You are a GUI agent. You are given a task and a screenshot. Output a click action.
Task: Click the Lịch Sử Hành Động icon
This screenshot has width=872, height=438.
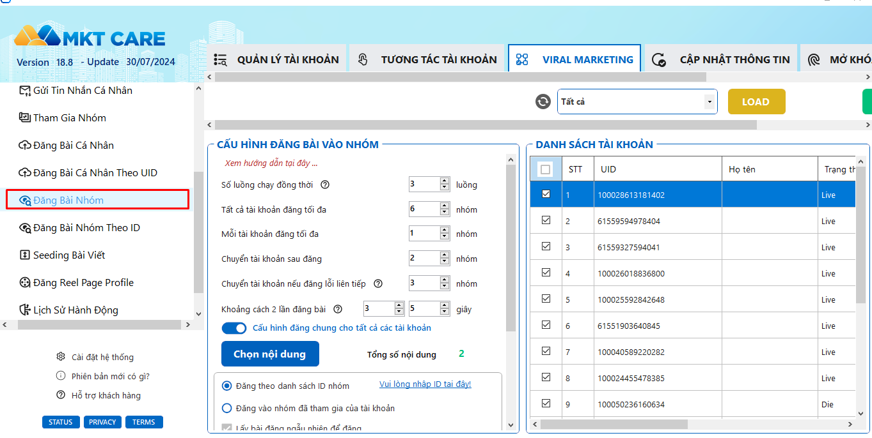tap(25, 310)
